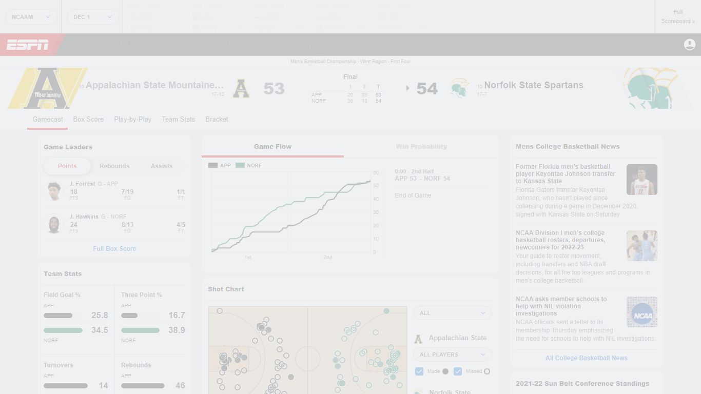
Task: Click the Made filled-dot legend icon
Action: click(x=445, y=371)
